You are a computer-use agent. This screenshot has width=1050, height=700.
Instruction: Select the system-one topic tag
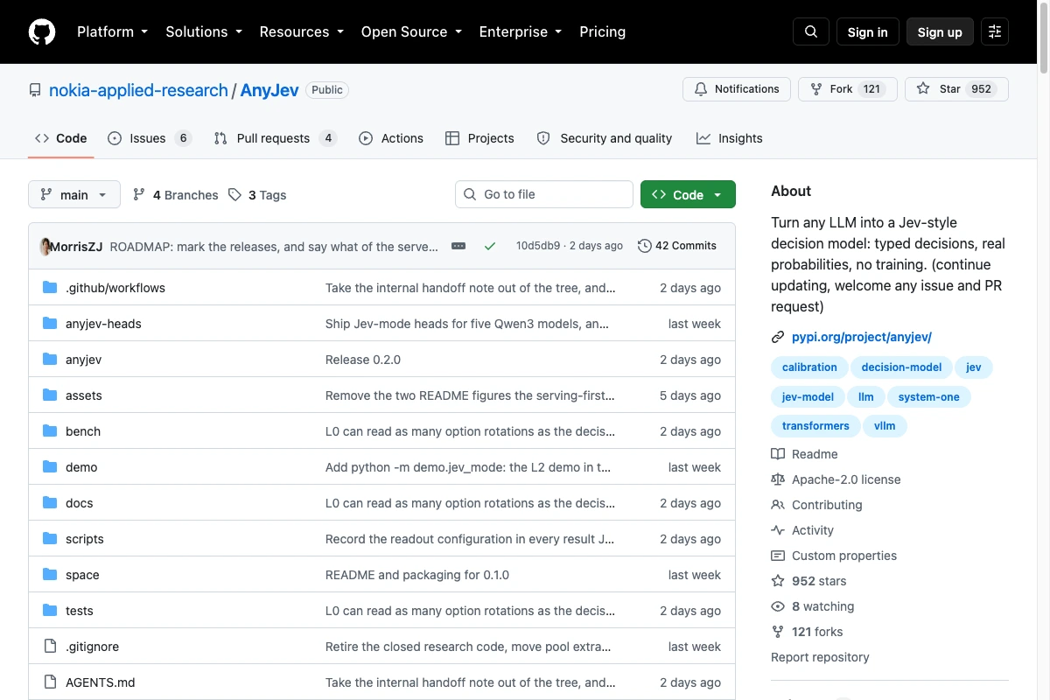coord(928,397)
